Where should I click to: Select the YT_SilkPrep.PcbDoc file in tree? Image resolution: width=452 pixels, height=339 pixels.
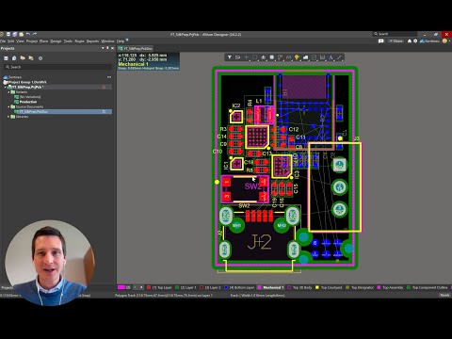[34, 111]
